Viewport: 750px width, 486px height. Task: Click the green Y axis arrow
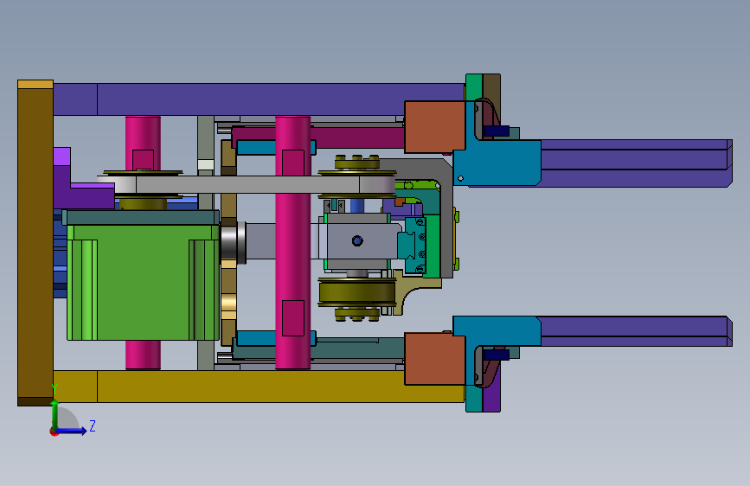pos(54,415)
